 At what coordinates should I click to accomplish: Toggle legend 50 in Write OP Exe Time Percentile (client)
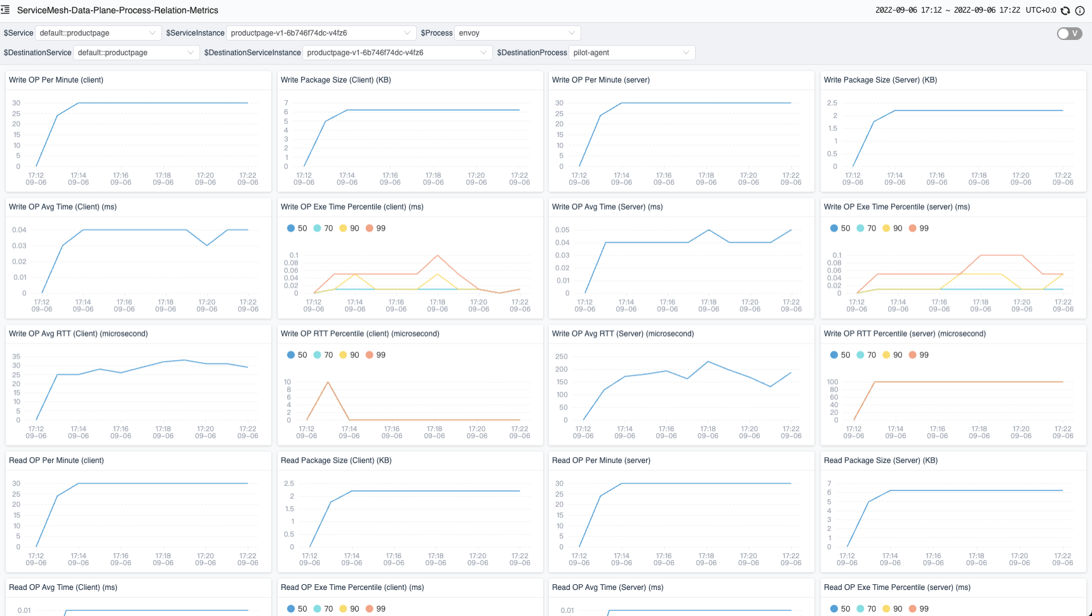coord(297,229)
